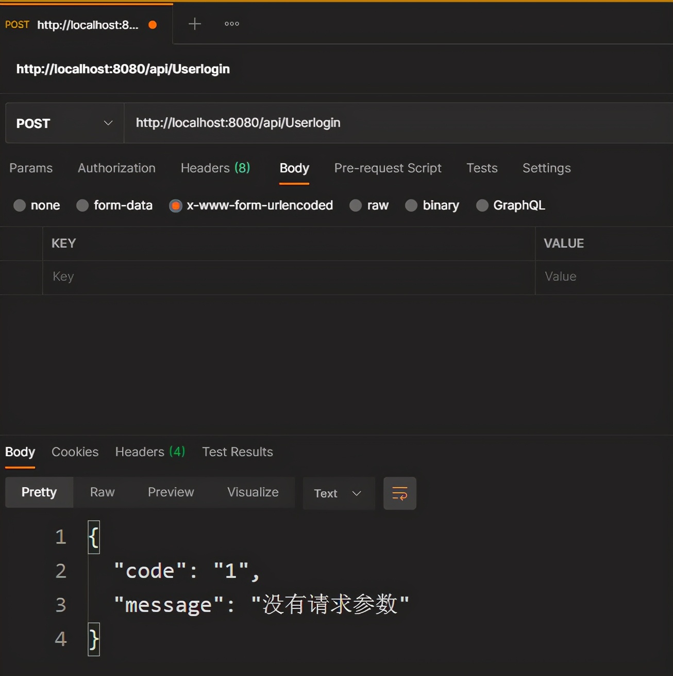Click the request title http://localhost:8080/api/Userlogin

123,69
